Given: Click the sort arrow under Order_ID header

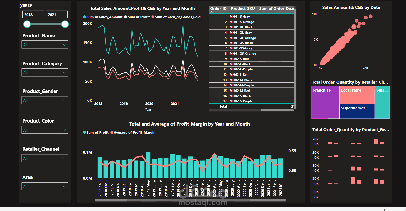Looking at the screenshot, I should click(x=212, y=12).
